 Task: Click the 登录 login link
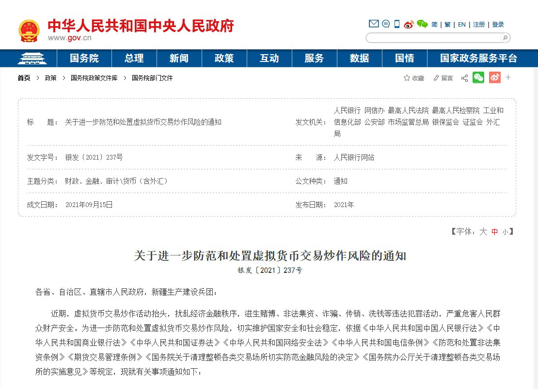(x=498, y=25)
